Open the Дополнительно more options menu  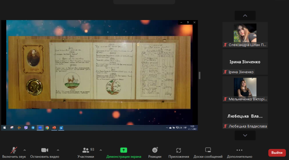(x=239, y=152)
